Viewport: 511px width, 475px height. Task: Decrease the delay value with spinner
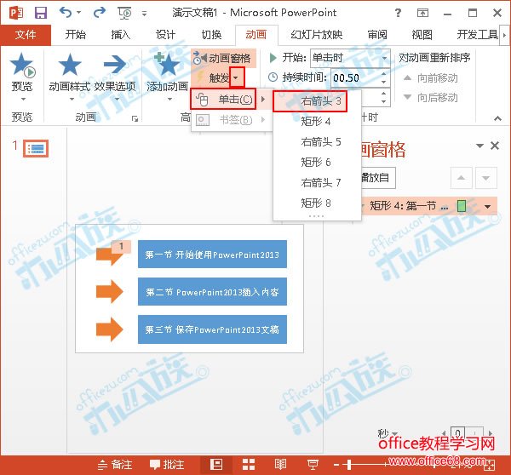384,101
